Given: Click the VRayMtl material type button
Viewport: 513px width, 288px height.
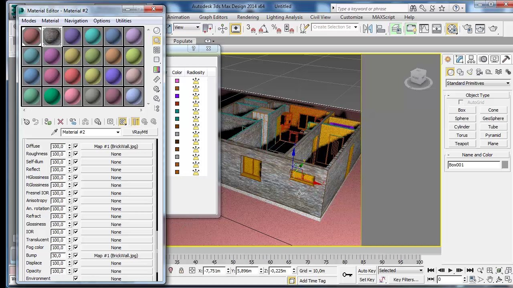Looking at the screenshot, I should click(140, 132).
